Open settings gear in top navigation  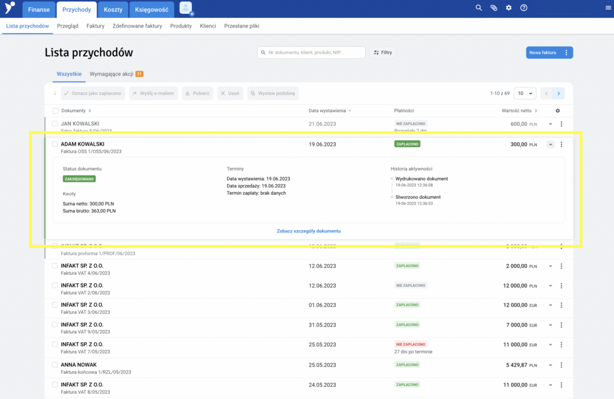(508, 8)
